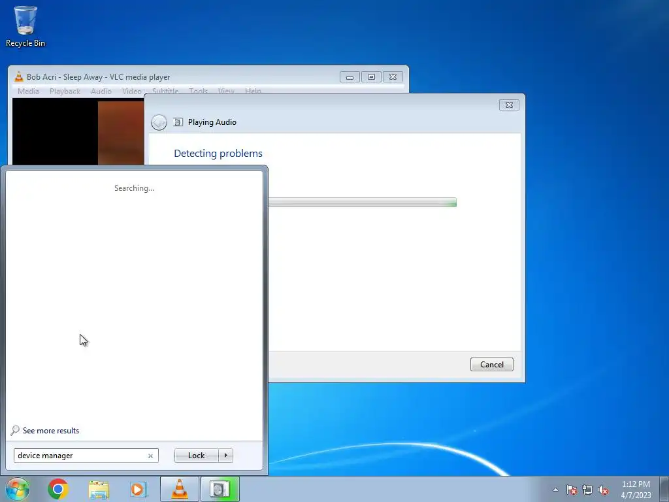Close the VLC media player window

(x=393, y=77)
